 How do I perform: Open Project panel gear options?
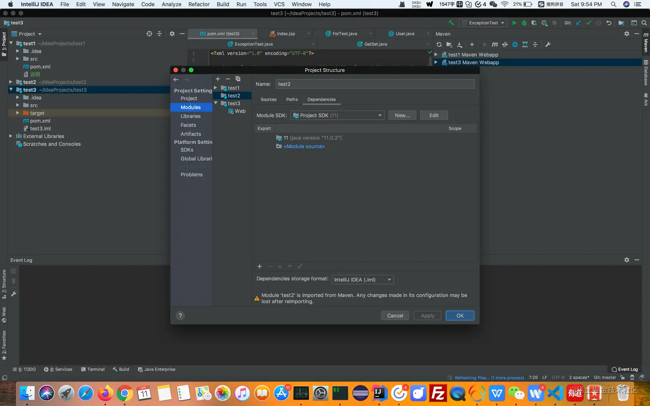pyautogui.click(x=172, y=34)
